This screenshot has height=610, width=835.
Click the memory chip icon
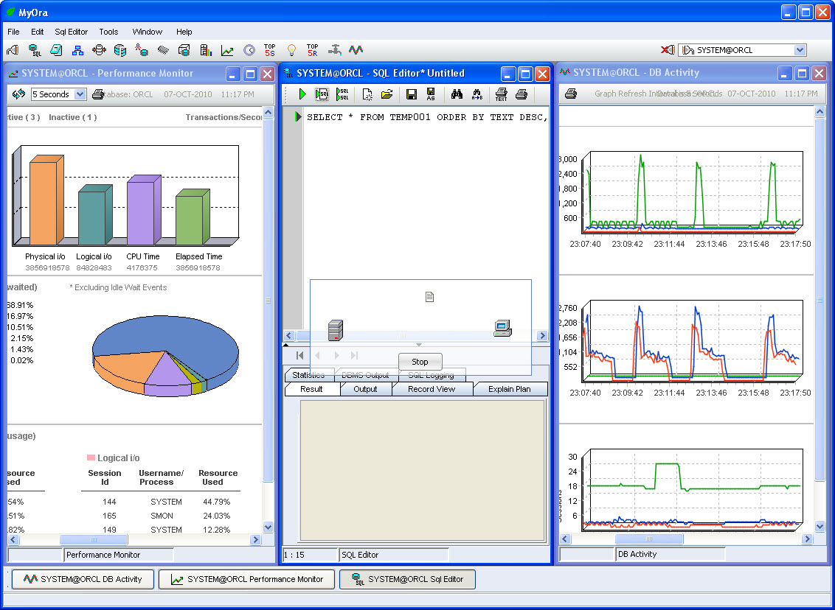tap(163, 50)
